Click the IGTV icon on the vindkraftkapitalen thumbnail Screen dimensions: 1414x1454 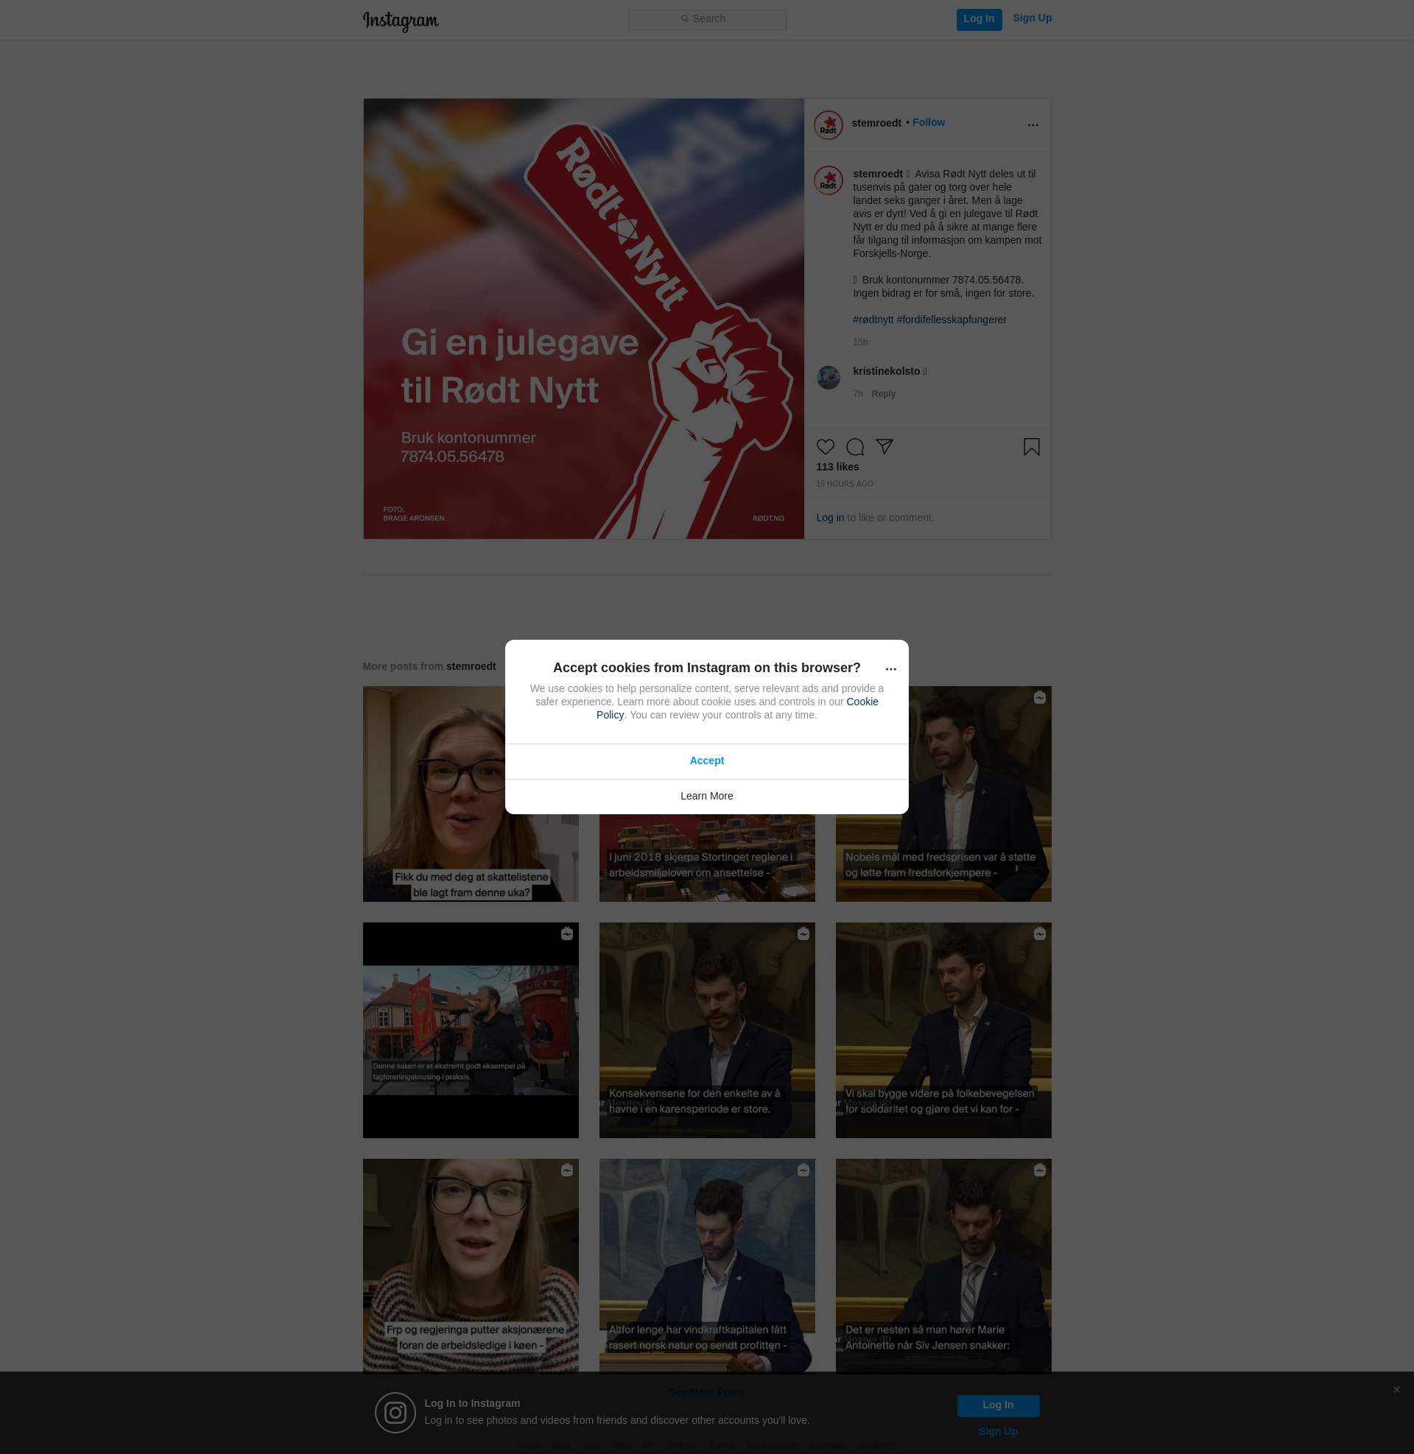click(803, 1171)
